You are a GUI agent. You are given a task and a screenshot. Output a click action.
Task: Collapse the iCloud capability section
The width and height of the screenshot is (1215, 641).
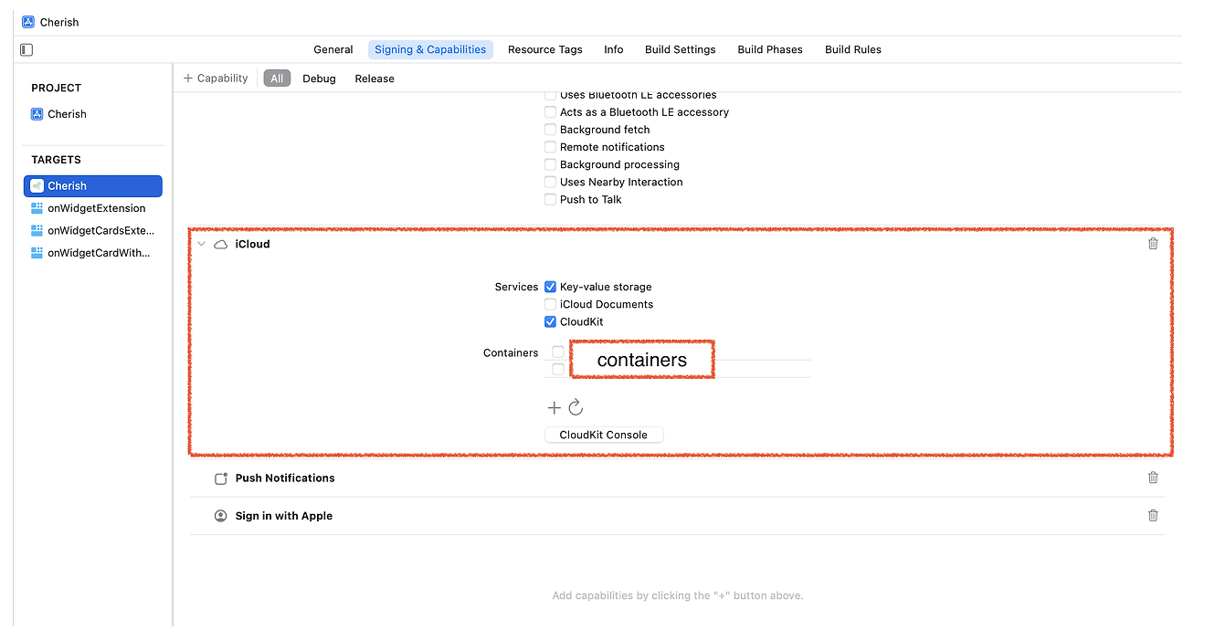click(x=201, y=244)
